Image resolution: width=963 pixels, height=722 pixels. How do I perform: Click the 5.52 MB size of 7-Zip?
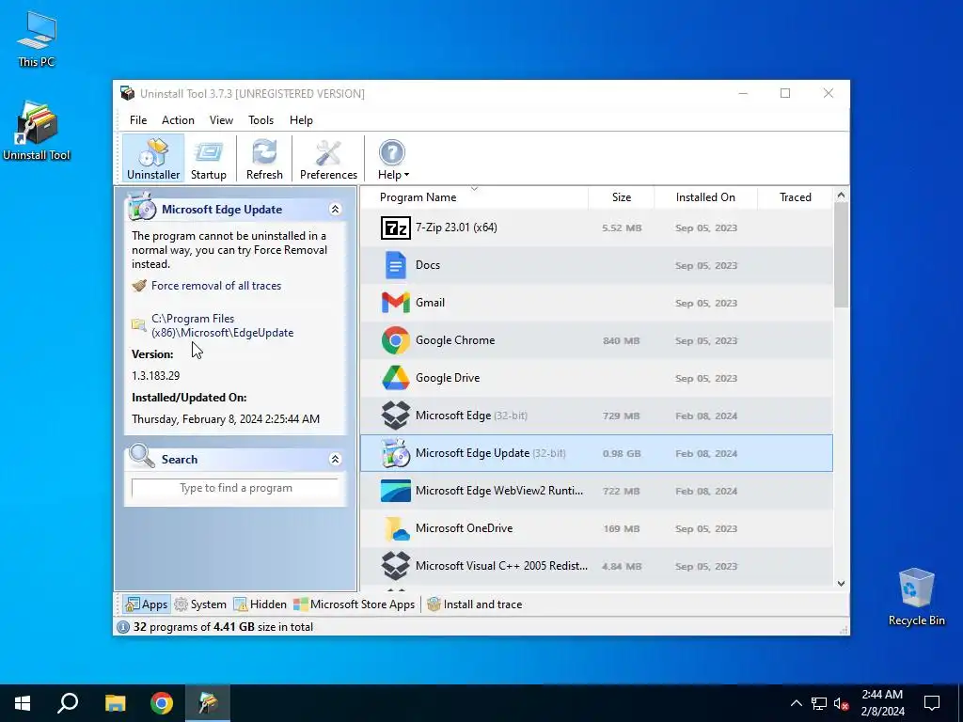coord(622,228)
